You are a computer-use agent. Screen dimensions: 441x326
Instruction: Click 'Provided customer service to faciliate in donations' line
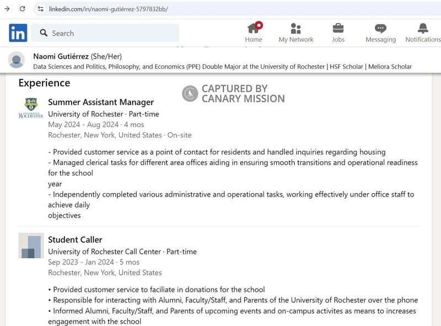(x=157, y=290)
